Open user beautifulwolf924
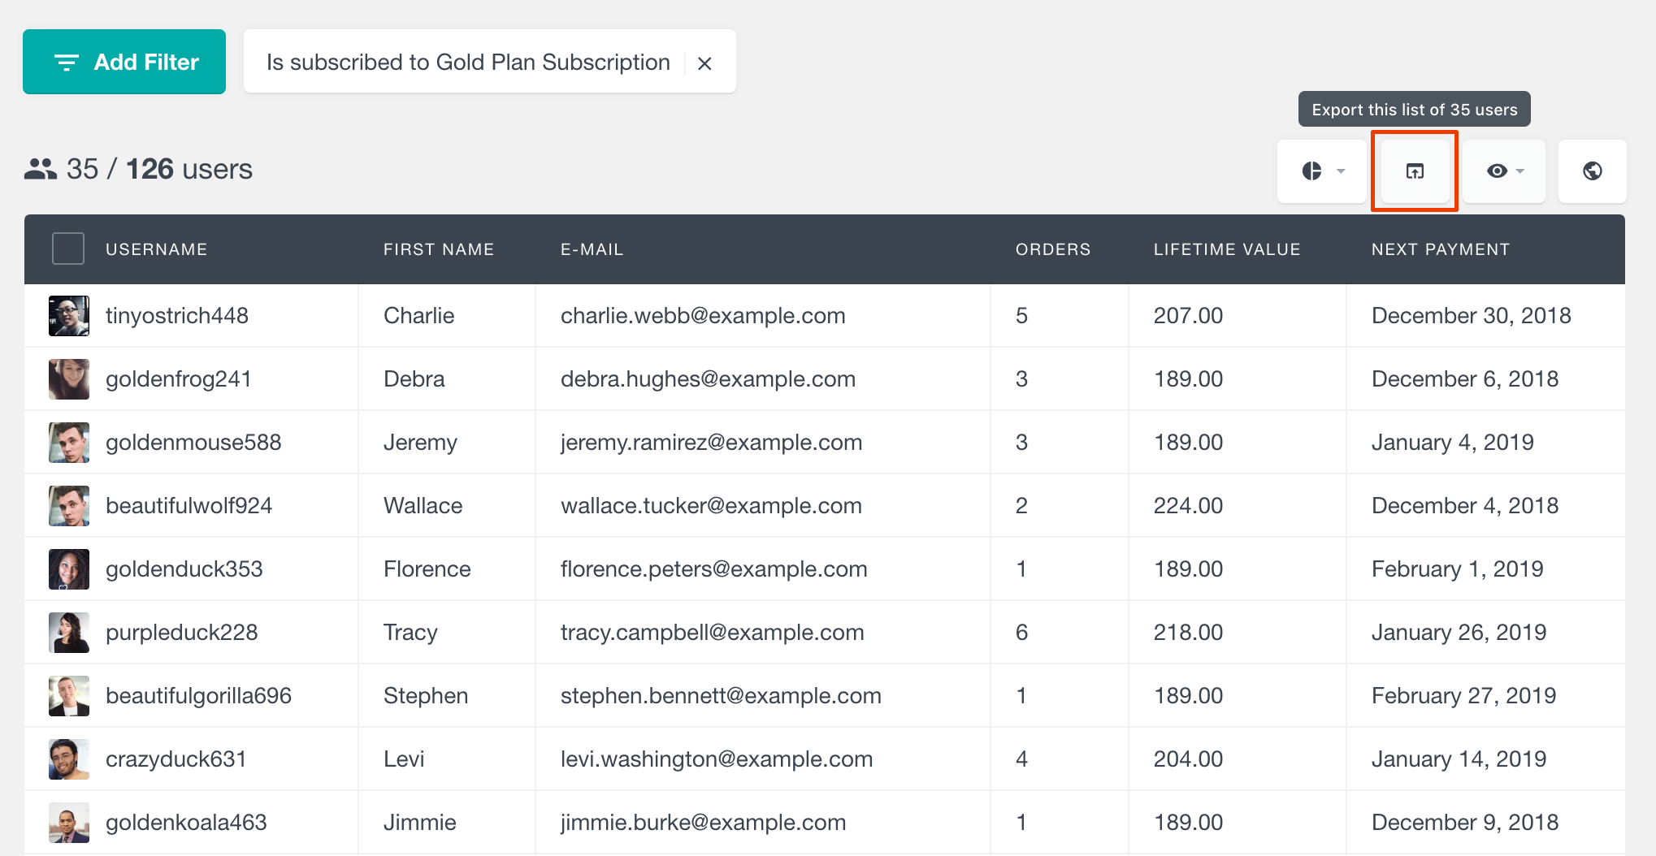The width and height of the screenshot is (1656, 856). pyautogui.click(x=189, y=506)
